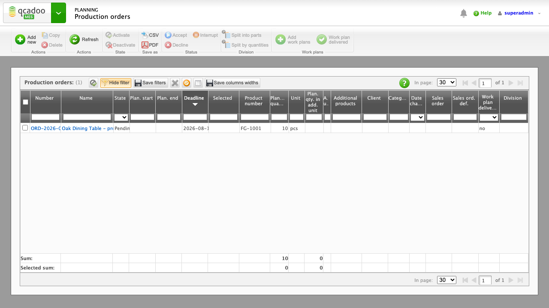Sort by the Product number column header
The image size is (549, 308).
tap(254, 101)
